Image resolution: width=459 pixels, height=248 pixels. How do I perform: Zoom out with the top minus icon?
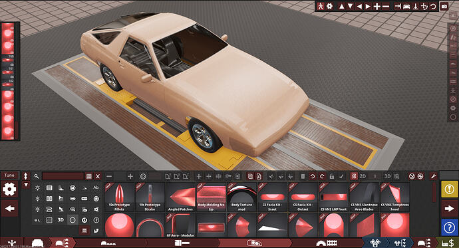(x=386, y=6)
